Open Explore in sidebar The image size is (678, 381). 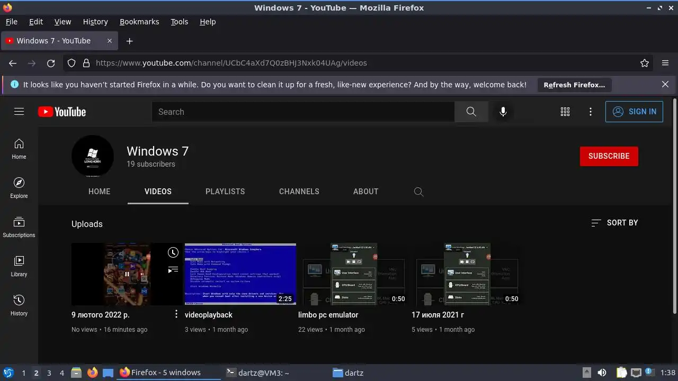19,188
